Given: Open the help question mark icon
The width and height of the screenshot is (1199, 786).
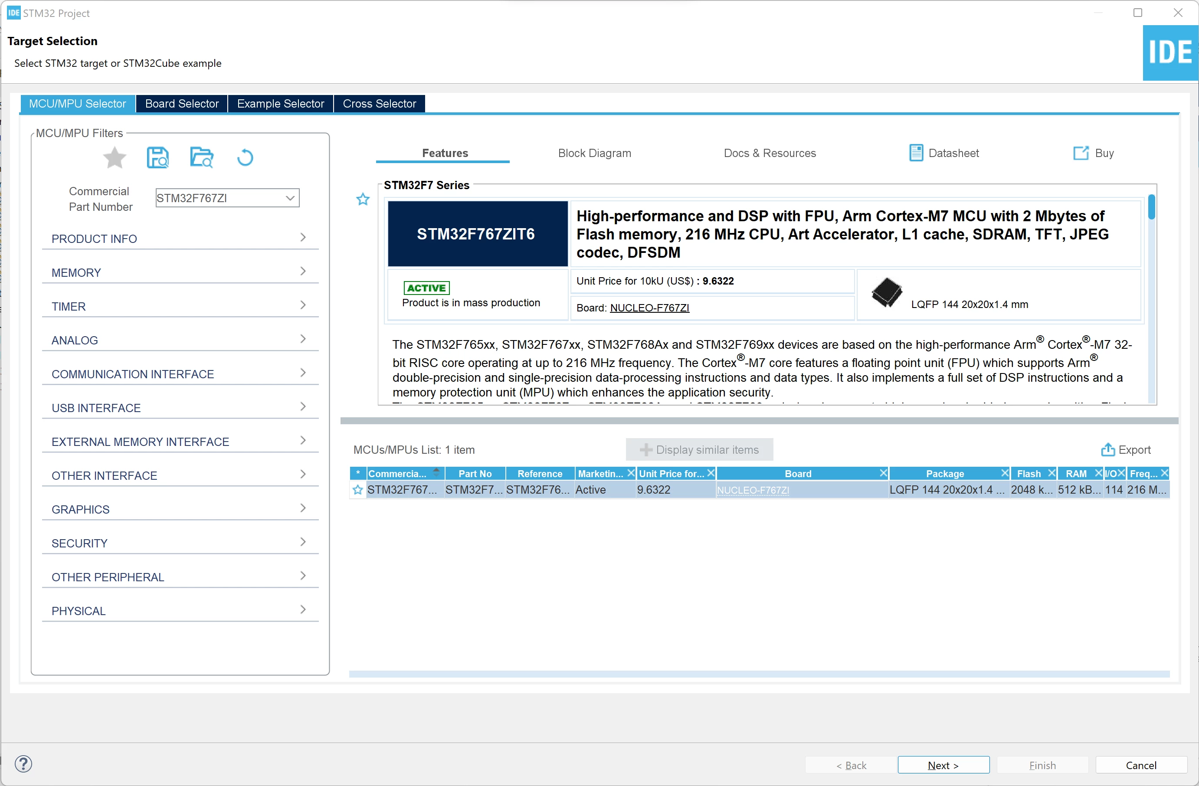Looking at the screenshot, I should pyautogui.click(x=23, y=764).
